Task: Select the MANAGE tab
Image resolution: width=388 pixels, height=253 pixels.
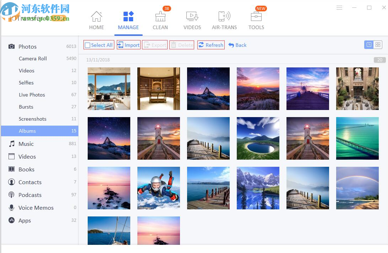Action: point(128,16)
